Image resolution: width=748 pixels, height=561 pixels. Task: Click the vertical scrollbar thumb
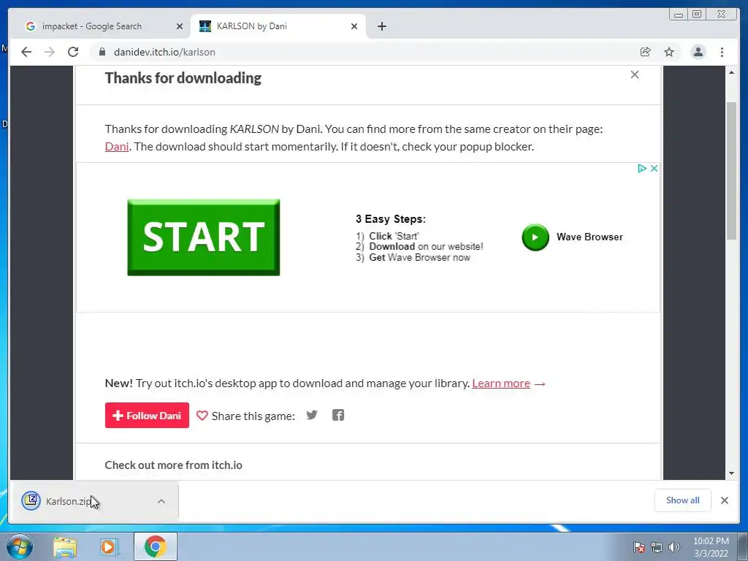[x=731, y=171]
